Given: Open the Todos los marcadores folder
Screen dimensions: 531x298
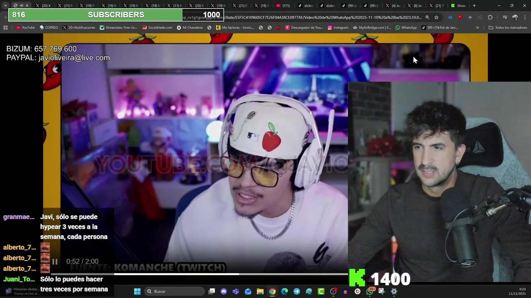Looking at the screenshot, I should [508, 28].
